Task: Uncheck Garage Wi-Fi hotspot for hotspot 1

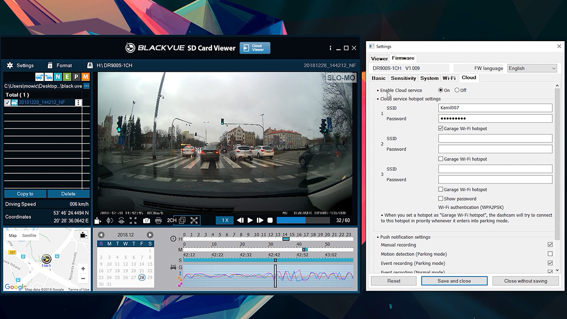Action: pyautogui.click(x=441, y=128)
